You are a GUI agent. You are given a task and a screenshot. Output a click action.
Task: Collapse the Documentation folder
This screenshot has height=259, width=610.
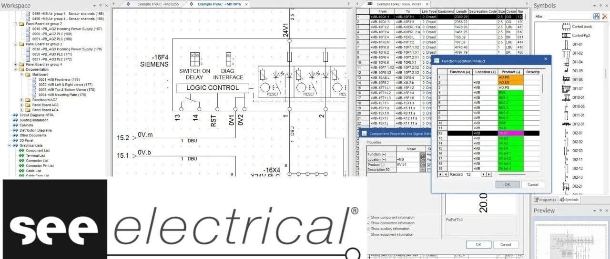(15, 69)
